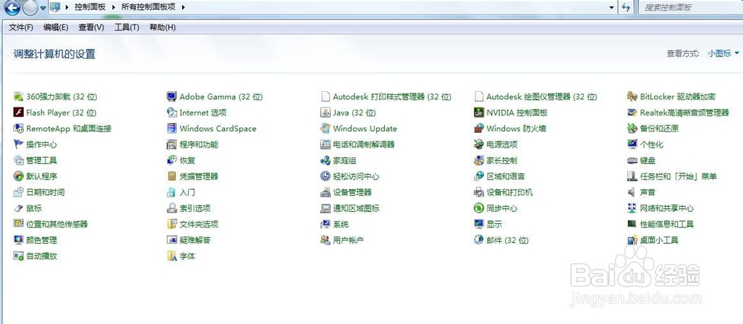This screenshot has width=743, height=324.
Task: Open the 网络和共享中心 link
Action: 666,208
